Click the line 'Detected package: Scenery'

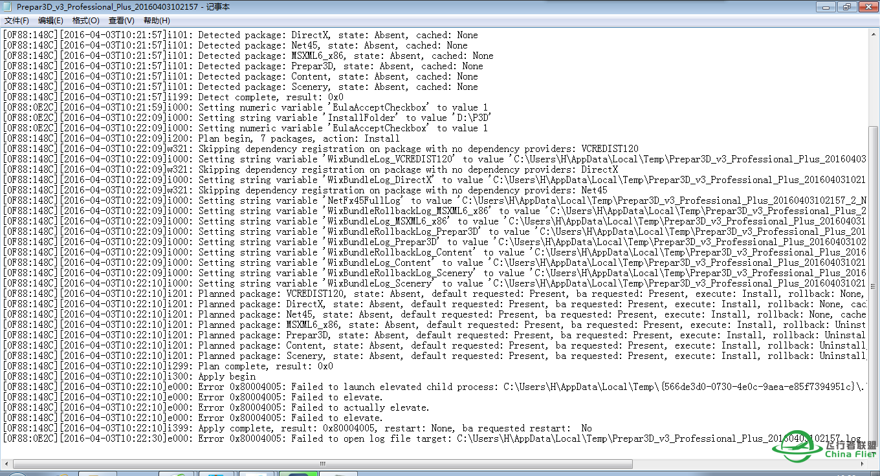tap(241, 87)
